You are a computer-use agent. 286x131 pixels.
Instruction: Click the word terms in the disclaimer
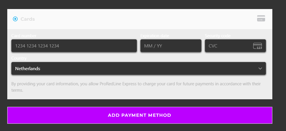(17, 90)
